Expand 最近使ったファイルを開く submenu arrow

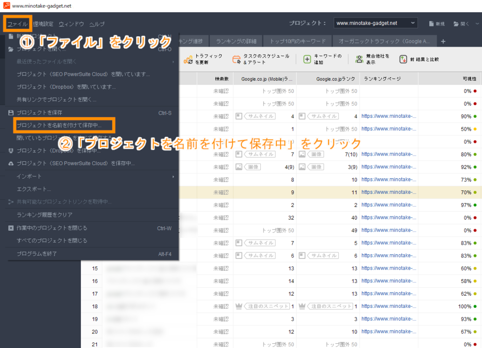click(173, 62)
